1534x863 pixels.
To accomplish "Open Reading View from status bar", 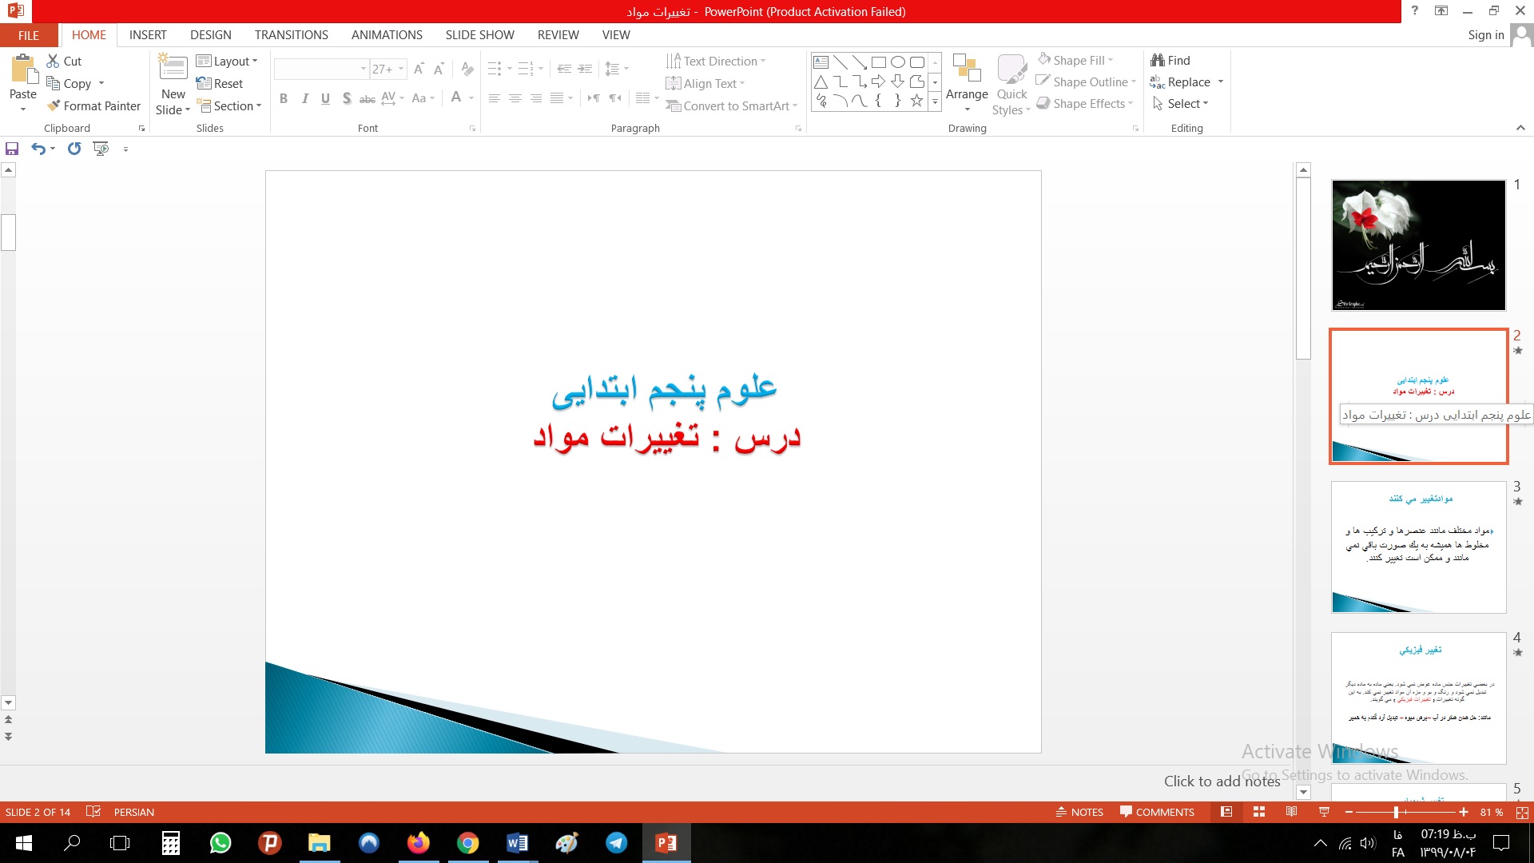I will (1291, 812).
